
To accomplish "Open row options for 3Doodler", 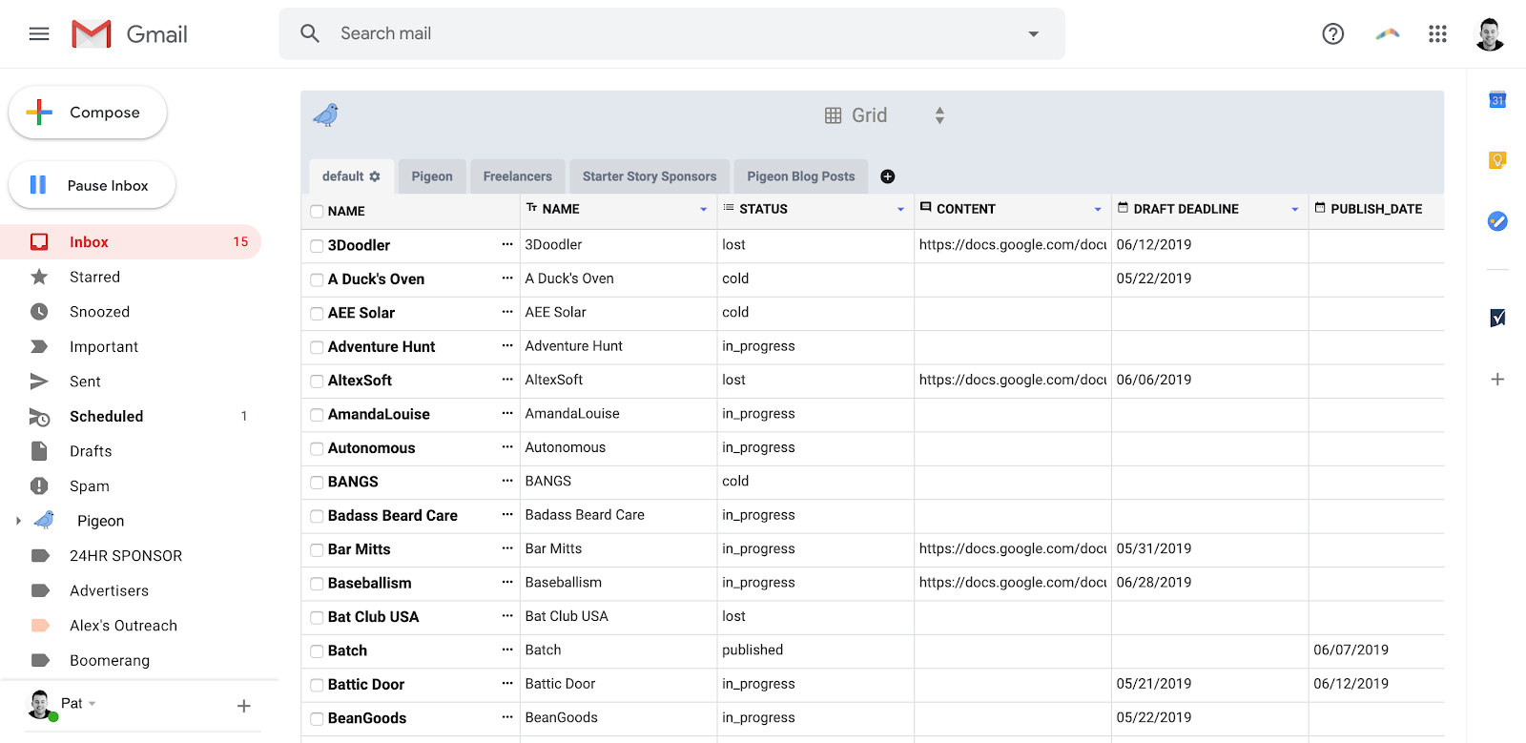I will point(507,244).
